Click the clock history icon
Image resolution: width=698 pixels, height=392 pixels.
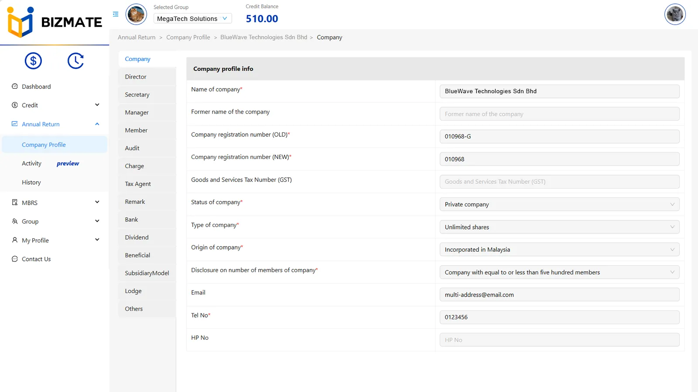(x=75, y=61)
